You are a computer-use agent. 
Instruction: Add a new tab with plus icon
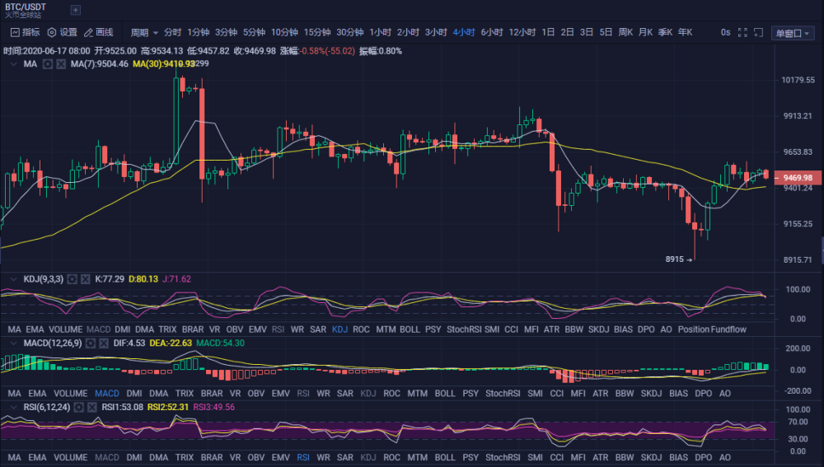(76, 10)
